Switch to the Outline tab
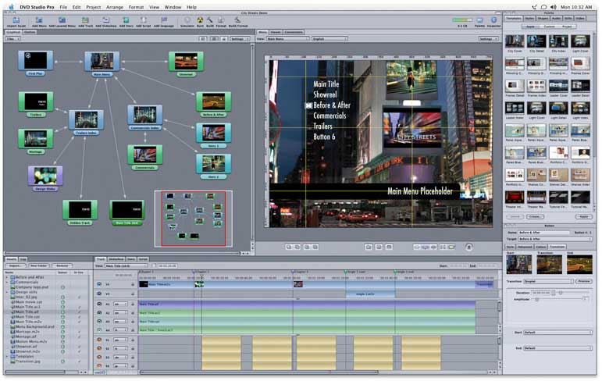Viewport: 602px width, 381px height. 30,32
